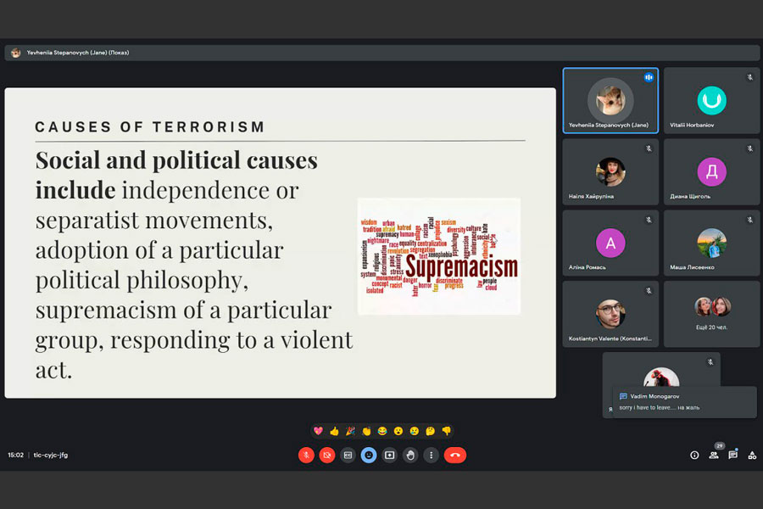Viewport: 763px width, 509px height.
Task: Click the Supremacism word cloud image
Action: click(439, 256)
